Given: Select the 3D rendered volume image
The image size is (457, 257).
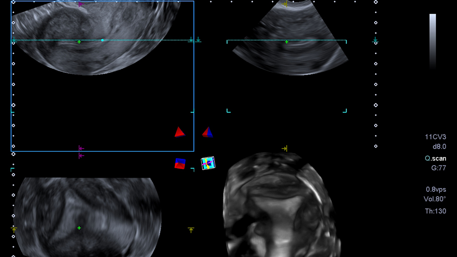Looking at the screenshot, I should (x=282, y=205).
